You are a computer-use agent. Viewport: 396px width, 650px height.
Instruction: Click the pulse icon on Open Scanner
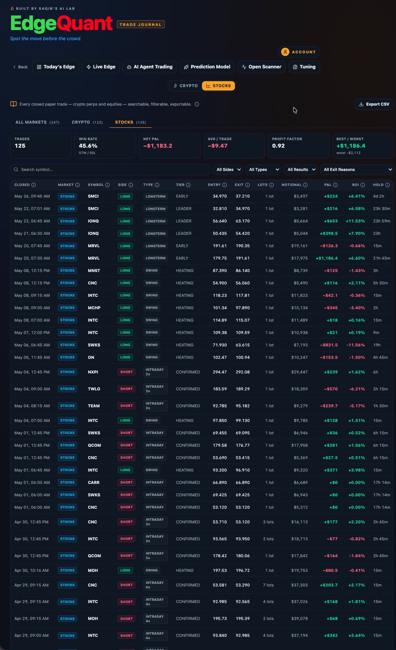pos(244,67)
